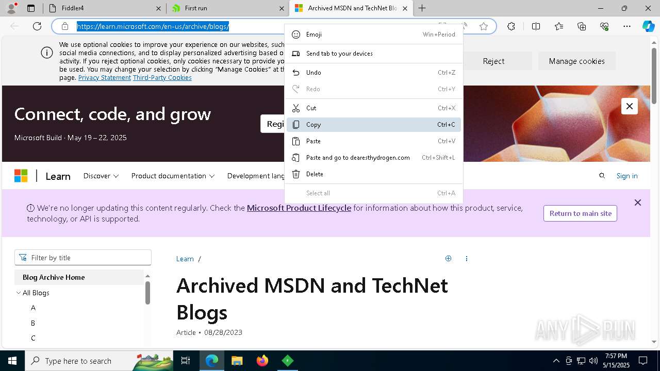
Task: Close the Fiddler4 tab
Action: click(x=158, y=8)
